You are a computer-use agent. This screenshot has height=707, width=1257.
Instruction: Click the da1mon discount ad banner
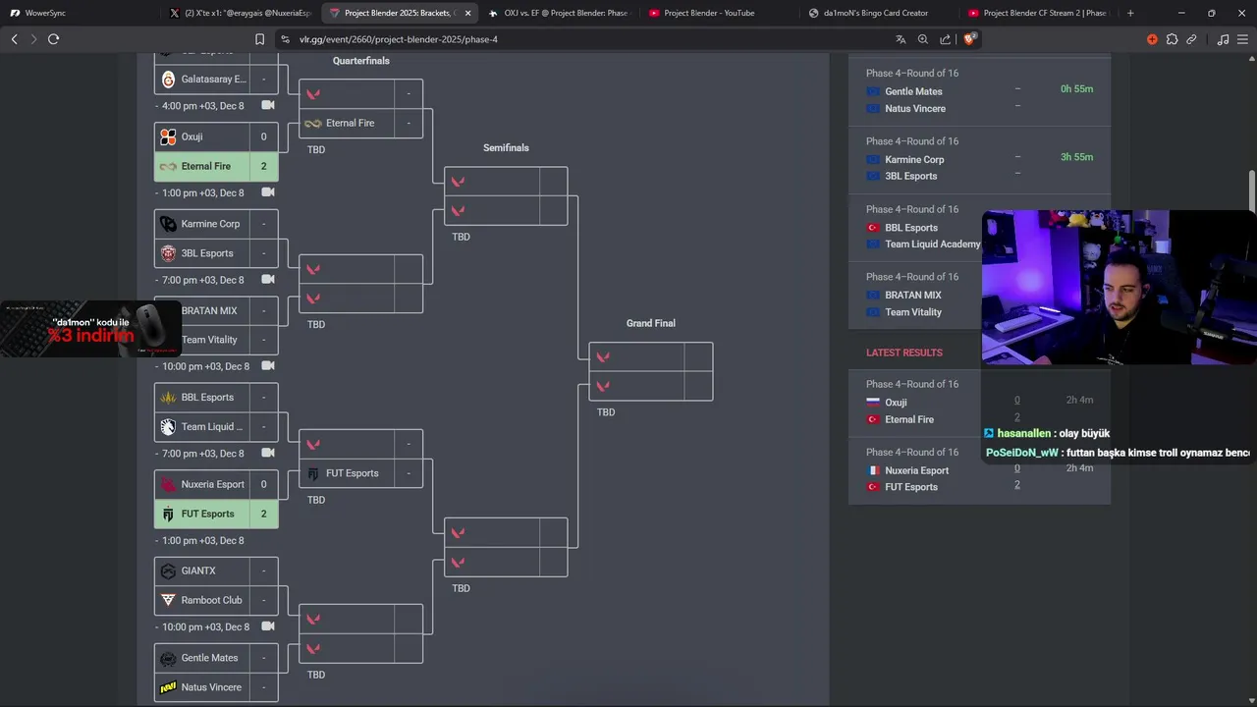click(90, 329)
